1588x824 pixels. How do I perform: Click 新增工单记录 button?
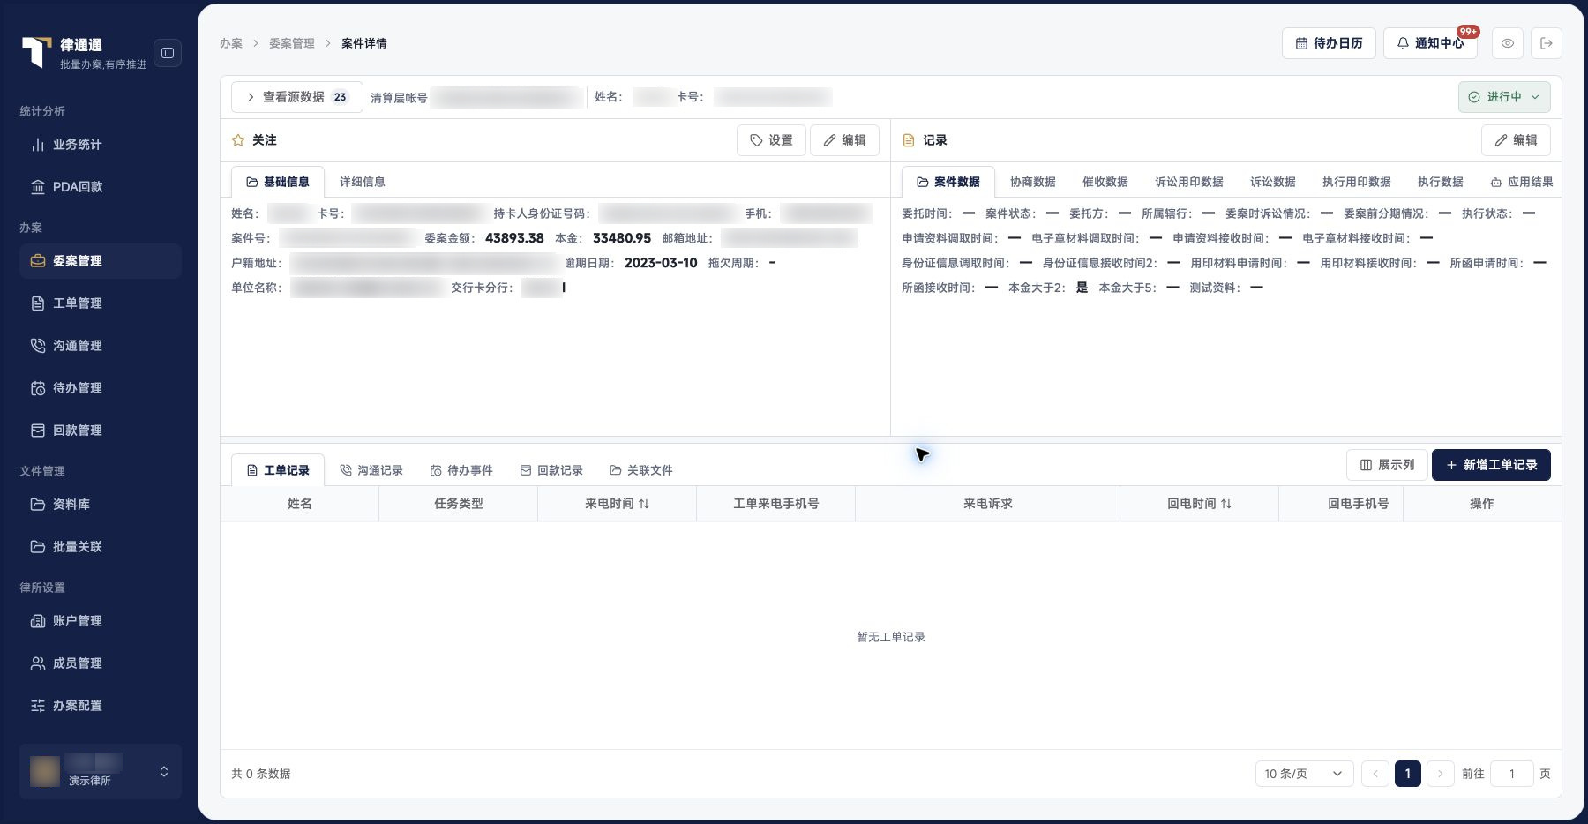1491,465
